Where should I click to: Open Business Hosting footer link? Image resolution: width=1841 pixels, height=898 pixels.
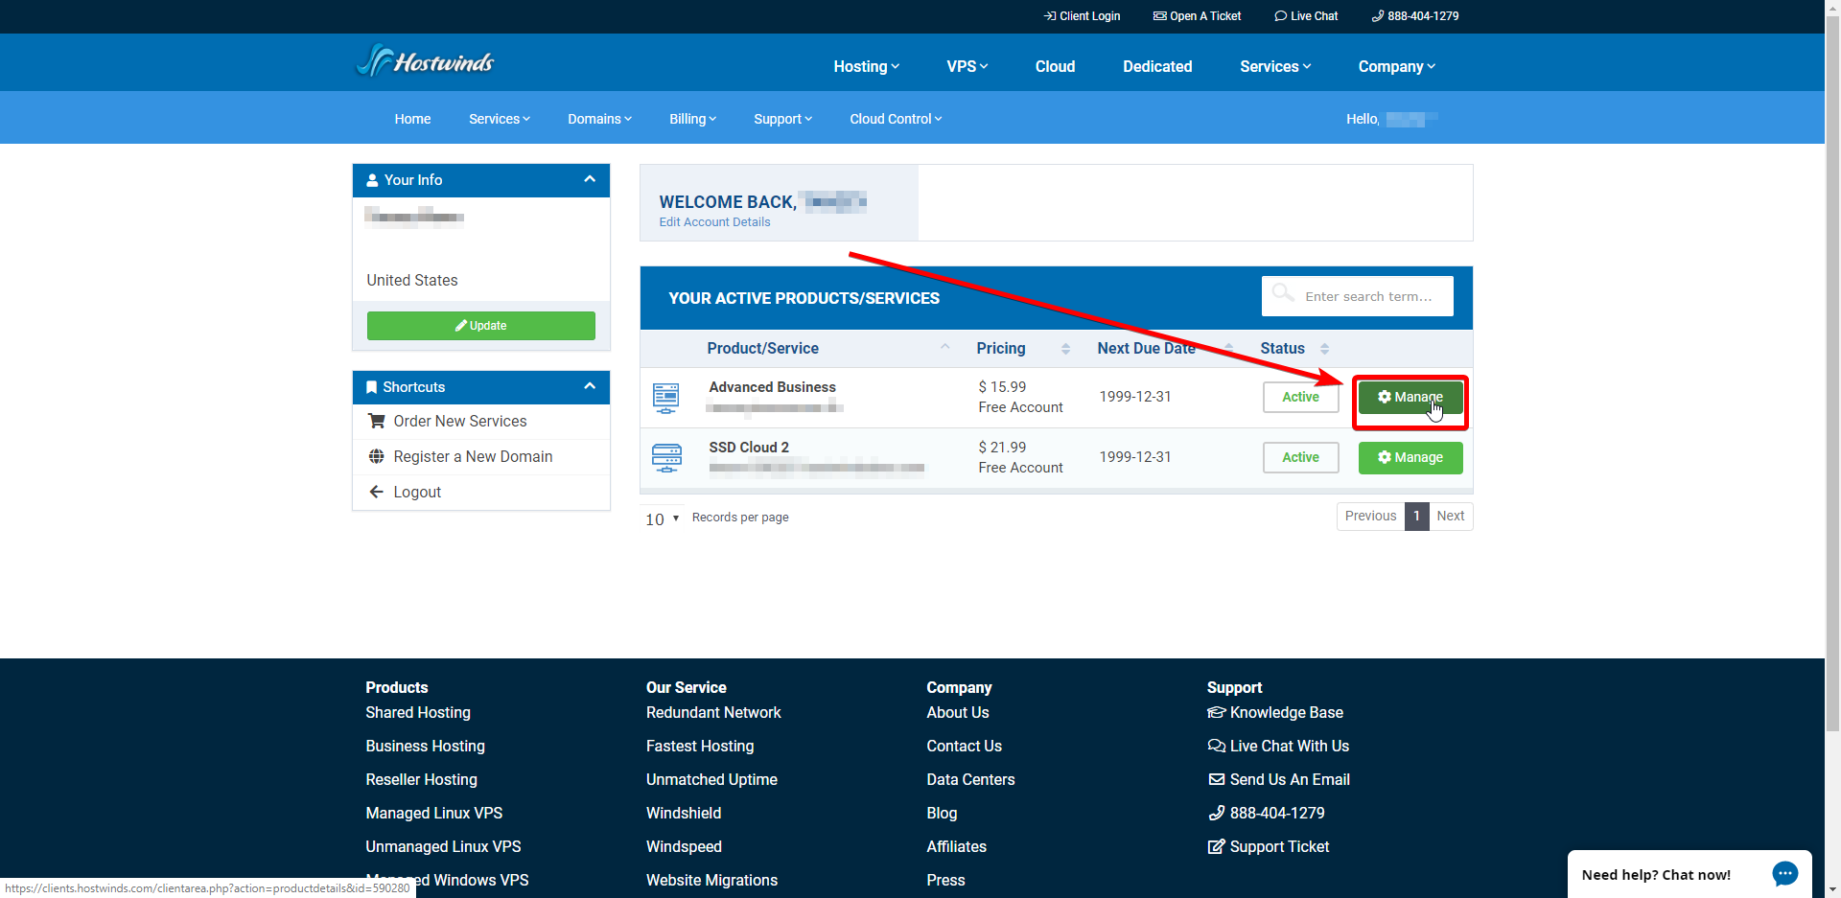point(425,747)
